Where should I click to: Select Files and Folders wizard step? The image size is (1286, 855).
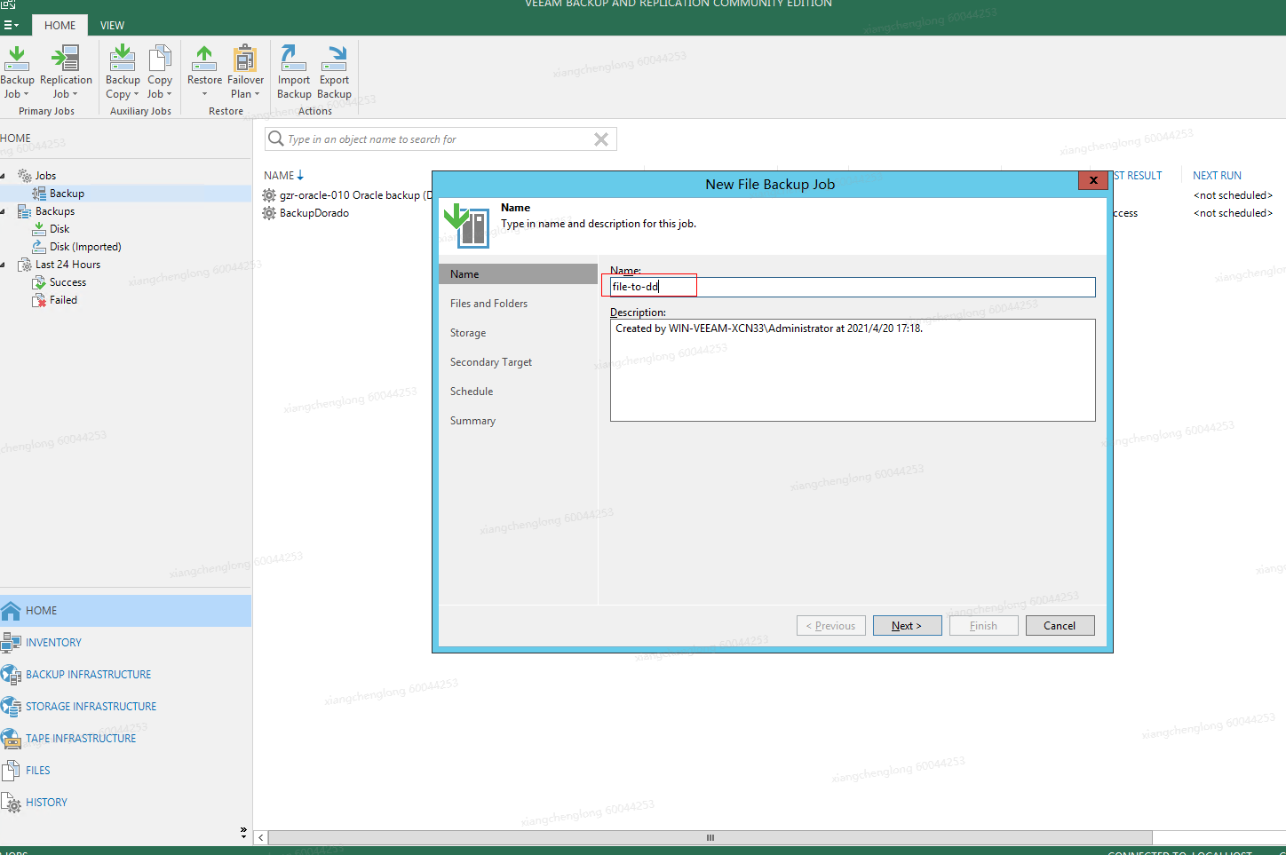pyautogui.click(x=488, y=304)
